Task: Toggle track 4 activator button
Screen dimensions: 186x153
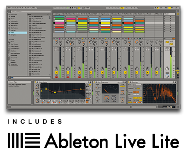Action: (91, 72)
